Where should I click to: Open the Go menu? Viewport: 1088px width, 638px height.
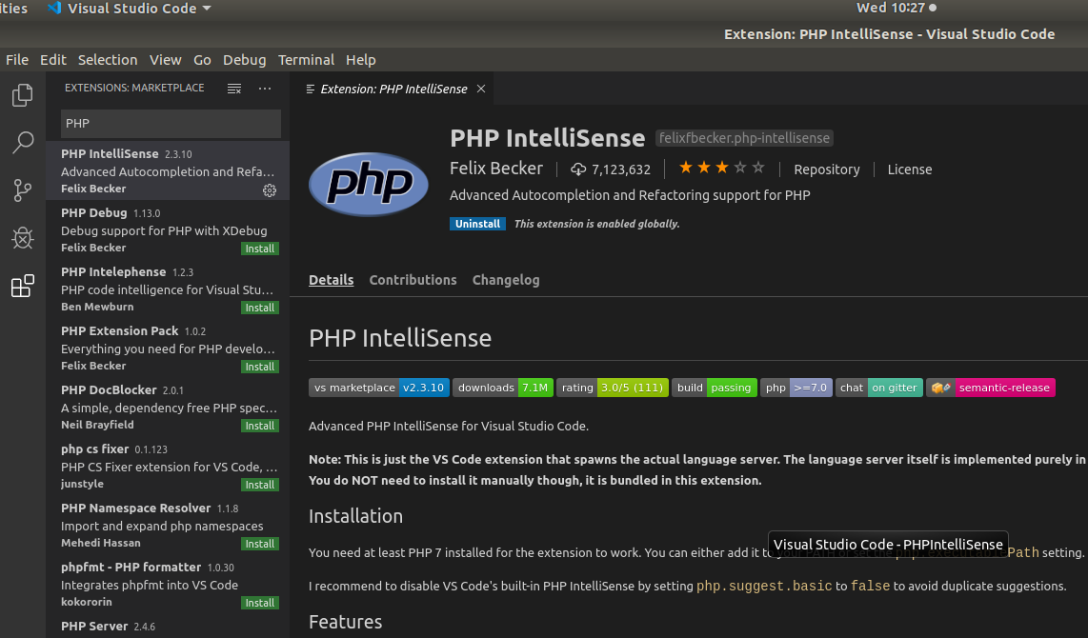202,60
